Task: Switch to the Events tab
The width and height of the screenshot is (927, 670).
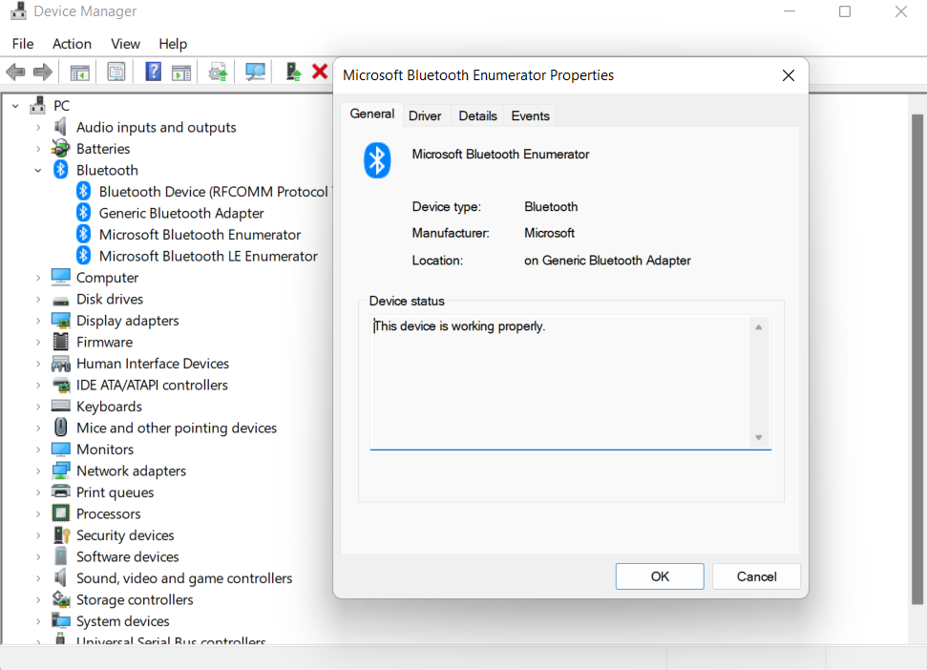Action: coord(530,115)
